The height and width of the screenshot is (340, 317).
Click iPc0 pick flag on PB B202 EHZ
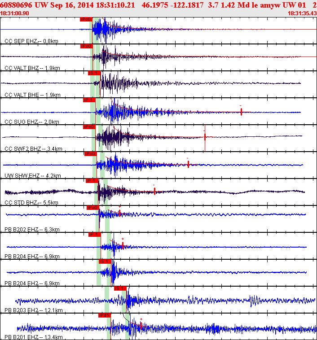tap(93, 208)
